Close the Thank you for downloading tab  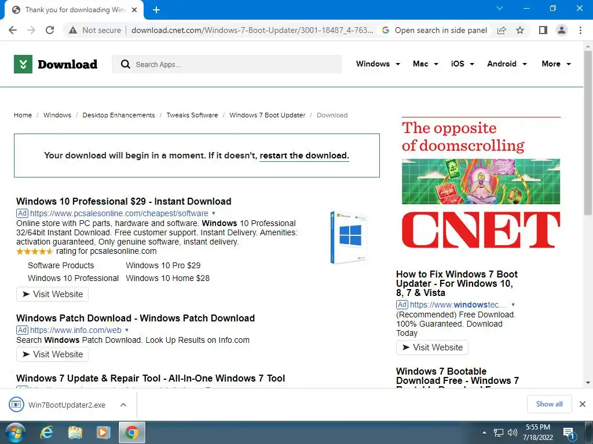(x=134, y=10)
